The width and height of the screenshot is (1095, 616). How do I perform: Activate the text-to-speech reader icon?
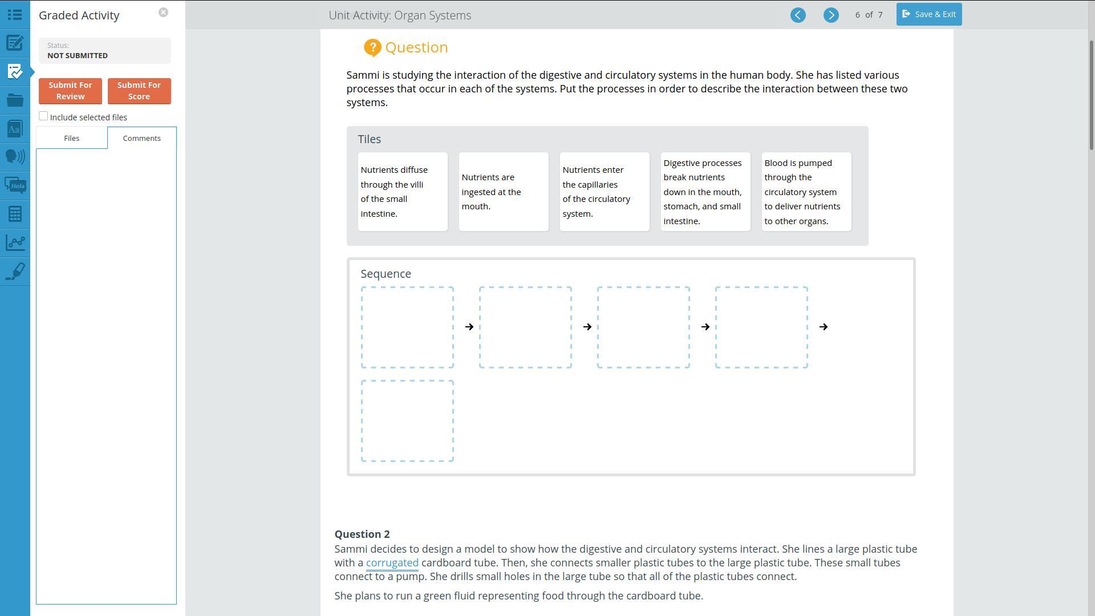(15, 157)
